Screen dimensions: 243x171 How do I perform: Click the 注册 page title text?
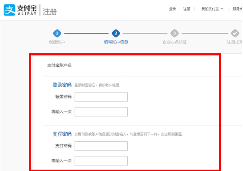[50, 11]
